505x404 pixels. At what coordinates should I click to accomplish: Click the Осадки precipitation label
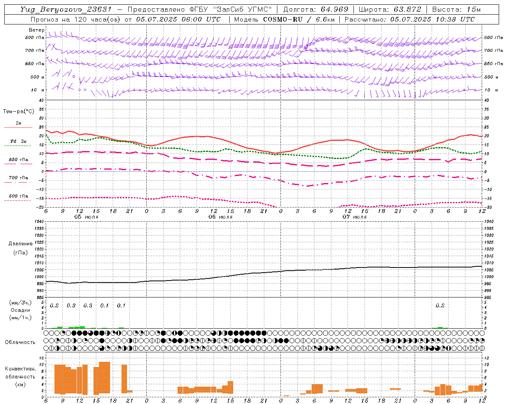[21, 310]
